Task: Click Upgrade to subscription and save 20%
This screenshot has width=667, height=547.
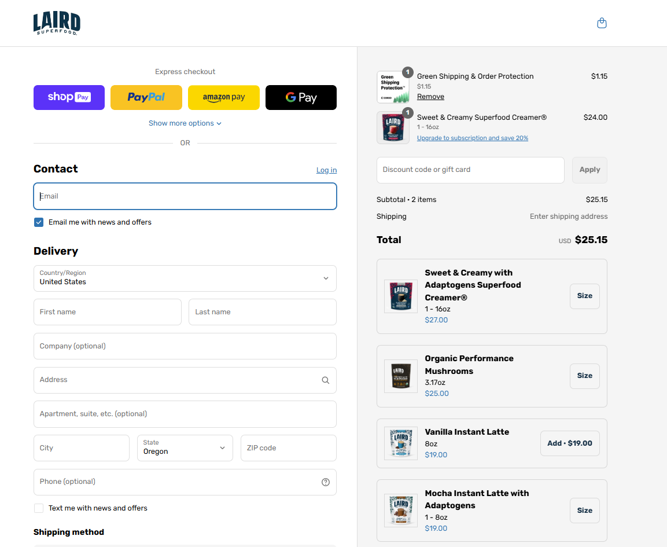Action: pyautogui.click(x=473, y=138)
